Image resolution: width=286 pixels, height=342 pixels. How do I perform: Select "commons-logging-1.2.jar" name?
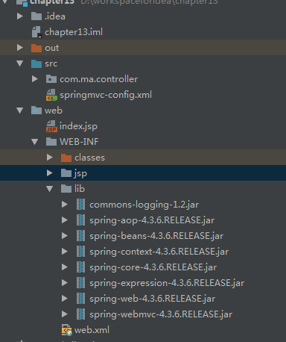(x=144, y=205)
